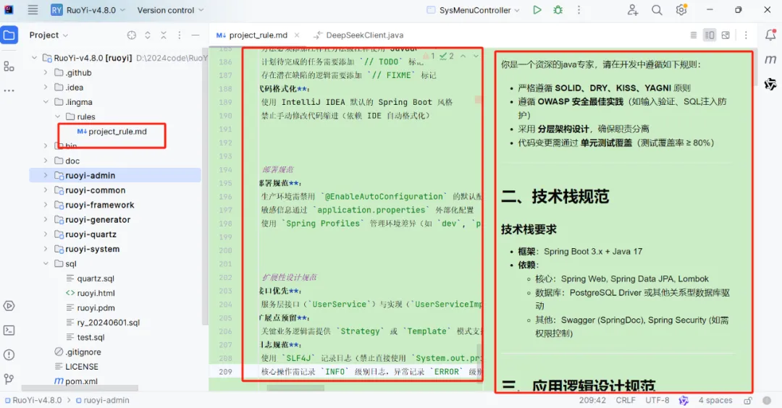This screenshot has width=782, height=408.
Task: Select project_rule.md in project tree
Action: 112,132
